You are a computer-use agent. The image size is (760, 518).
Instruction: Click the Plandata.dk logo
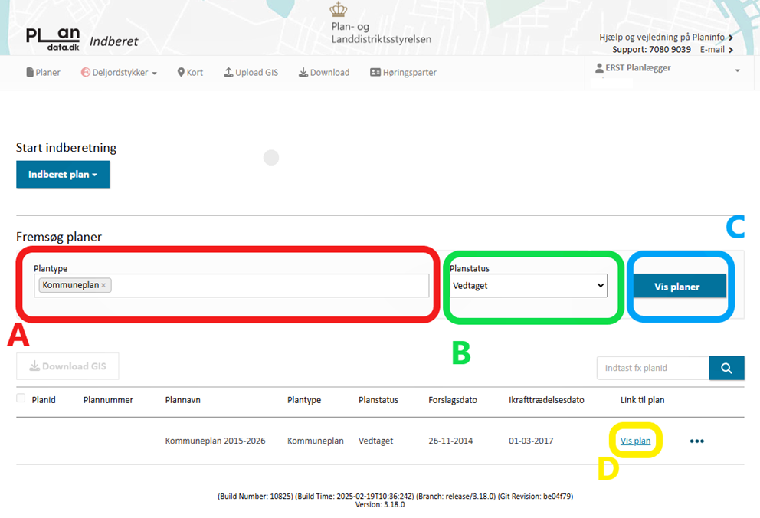pyautogui.click(x=53, y=38)
